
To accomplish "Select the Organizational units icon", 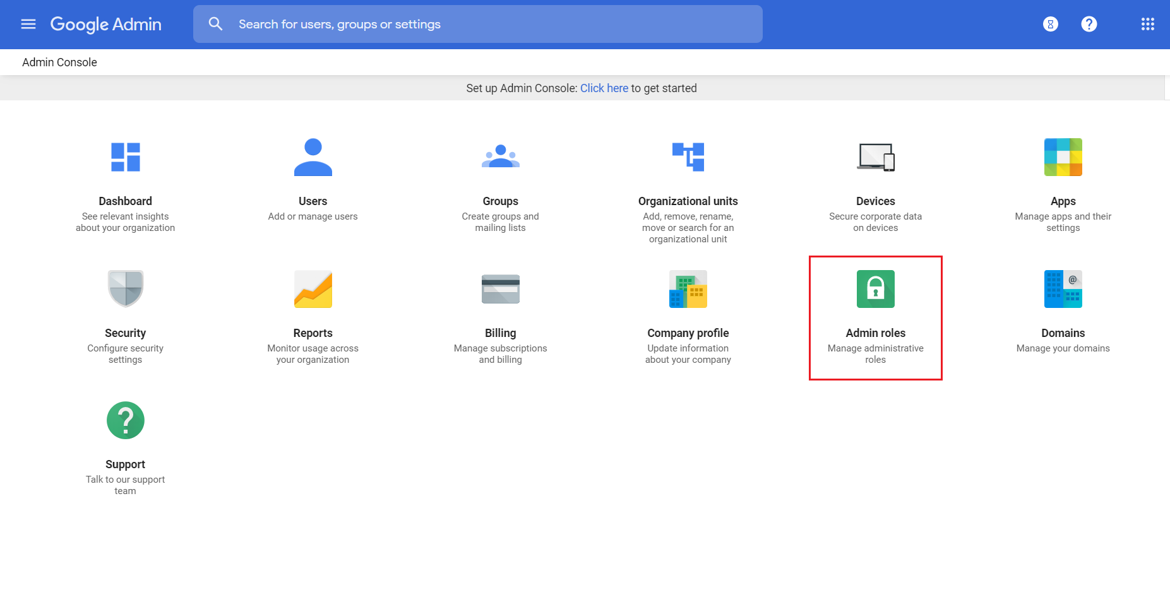I will (x=688, y=156).
